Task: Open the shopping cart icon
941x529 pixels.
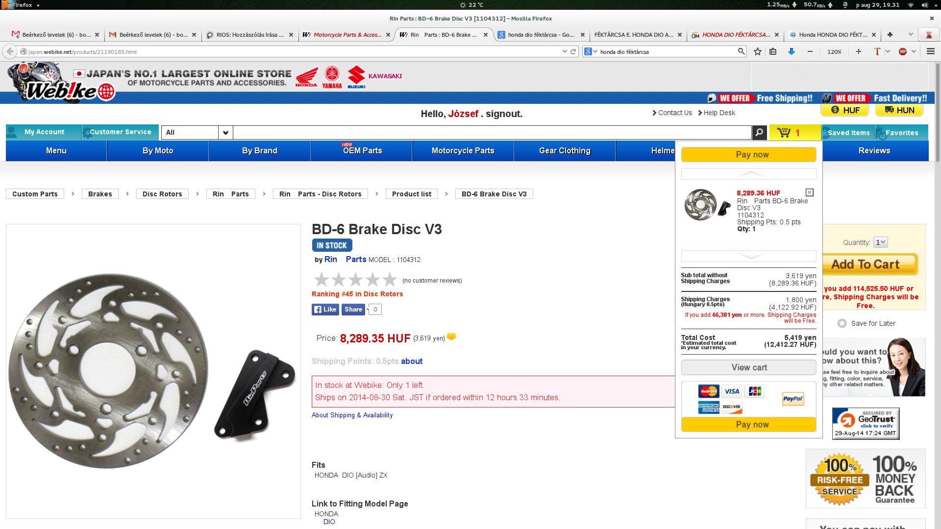Action: 784,132
